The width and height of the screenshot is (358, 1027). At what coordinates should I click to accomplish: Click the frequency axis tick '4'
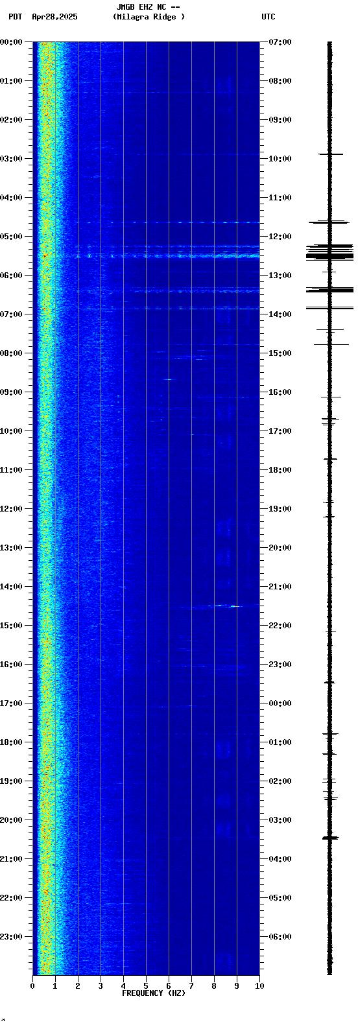123,986
